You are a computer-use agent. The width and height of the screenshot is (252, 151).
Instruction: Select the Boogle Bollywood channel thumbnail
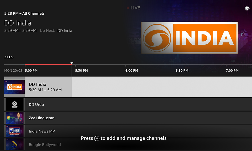coord(14,144)
